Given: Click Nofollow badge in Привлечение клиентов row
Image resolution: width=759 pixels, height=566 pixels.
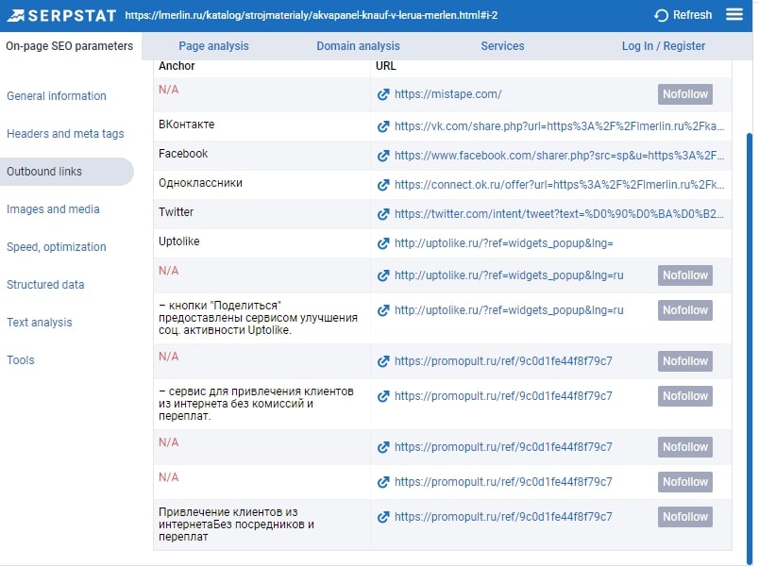Looking at the screenshot, I should click(685, 517).
